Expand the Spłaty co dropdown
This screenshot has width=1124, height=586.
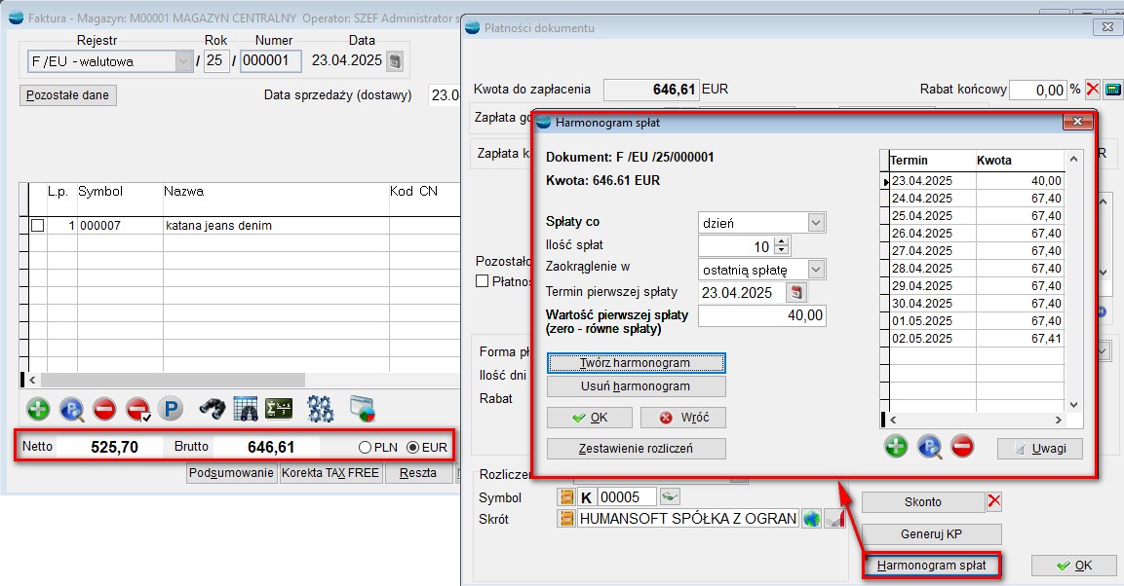pyautogui.click(x=816, y=223)
